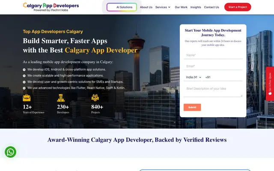This screenshot has height=171, width=274.
Task: Go to the About Us page
Action: pos(146,7)
